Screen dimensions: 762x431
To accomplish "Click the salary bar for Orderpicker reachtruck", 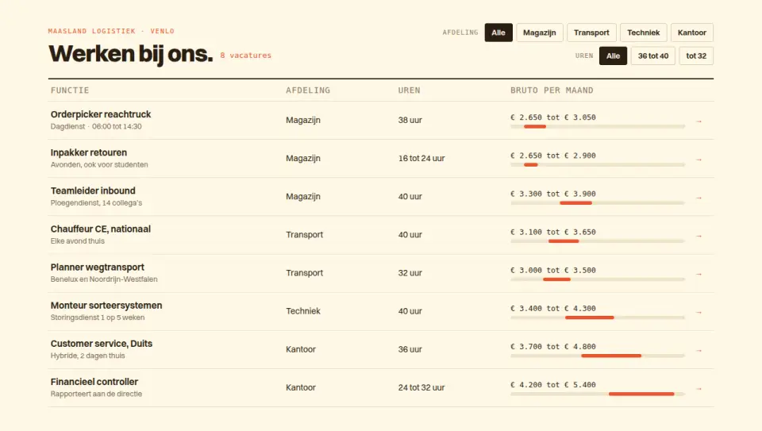I will point(598,126).
